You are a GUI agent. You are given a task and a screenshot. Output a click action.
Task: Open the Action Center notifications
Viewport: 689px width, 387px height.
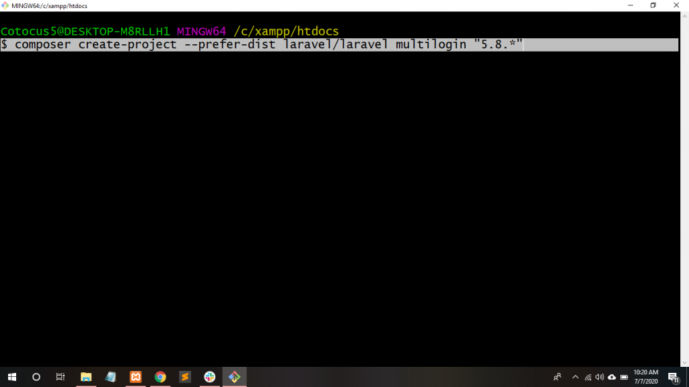pos(674,377)
